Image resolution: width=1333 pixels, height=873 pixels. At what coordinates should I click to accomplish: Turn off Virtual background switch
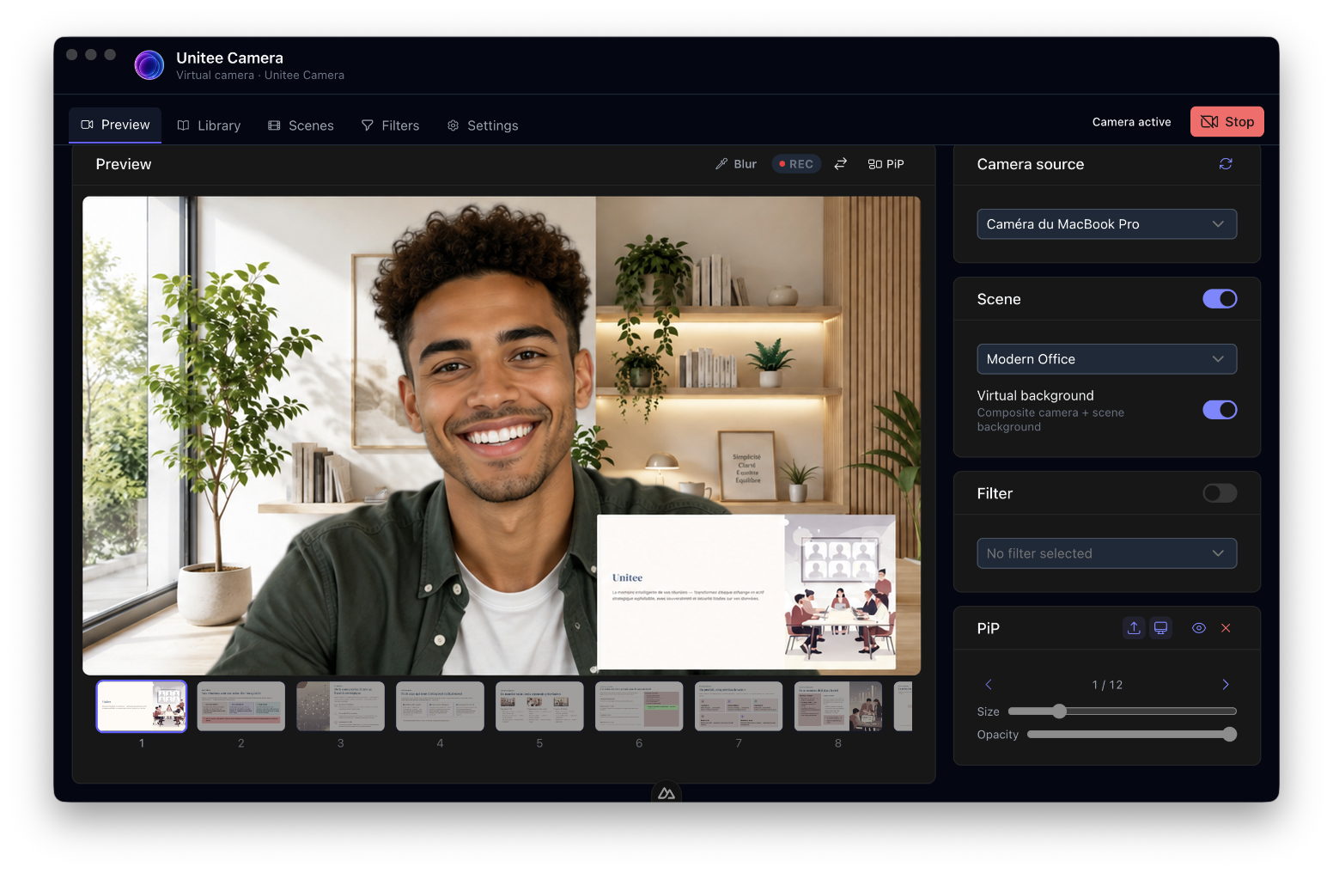coord(1220,410)
